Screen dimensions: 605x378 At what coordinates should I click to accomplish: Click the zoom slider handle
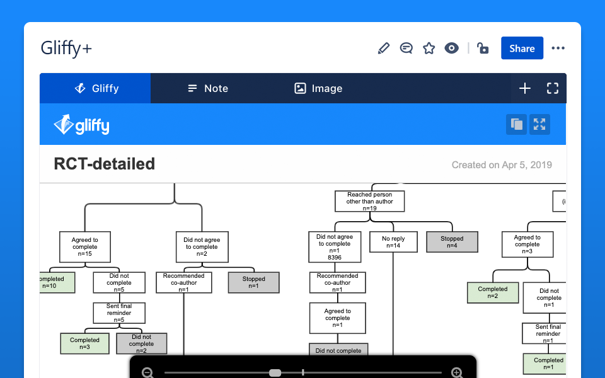click(275, 373)
